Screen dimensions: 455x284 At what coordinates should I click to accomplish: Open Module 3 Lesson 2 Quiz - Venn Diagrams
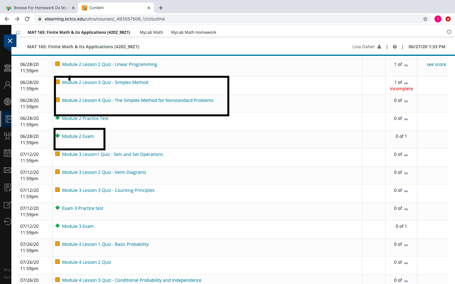(104, 172)
